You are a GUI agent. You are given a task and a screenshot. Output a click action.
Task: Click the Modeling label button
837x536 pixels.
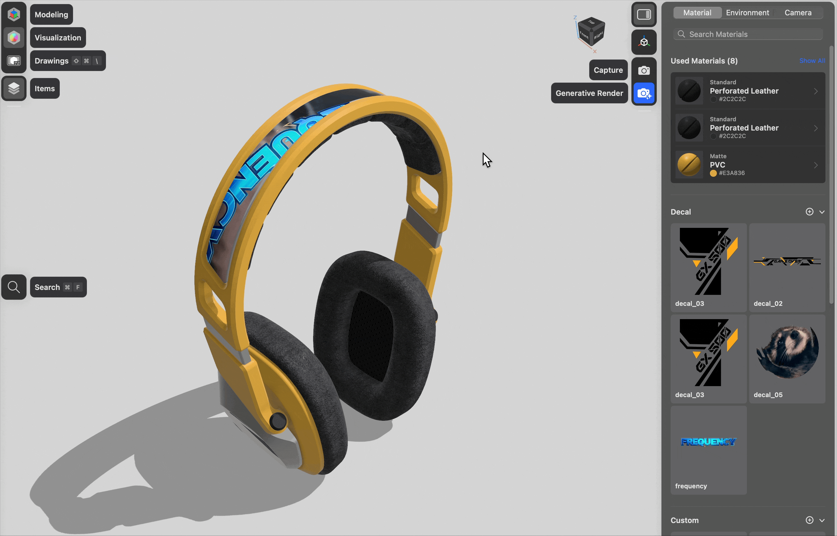51,14
